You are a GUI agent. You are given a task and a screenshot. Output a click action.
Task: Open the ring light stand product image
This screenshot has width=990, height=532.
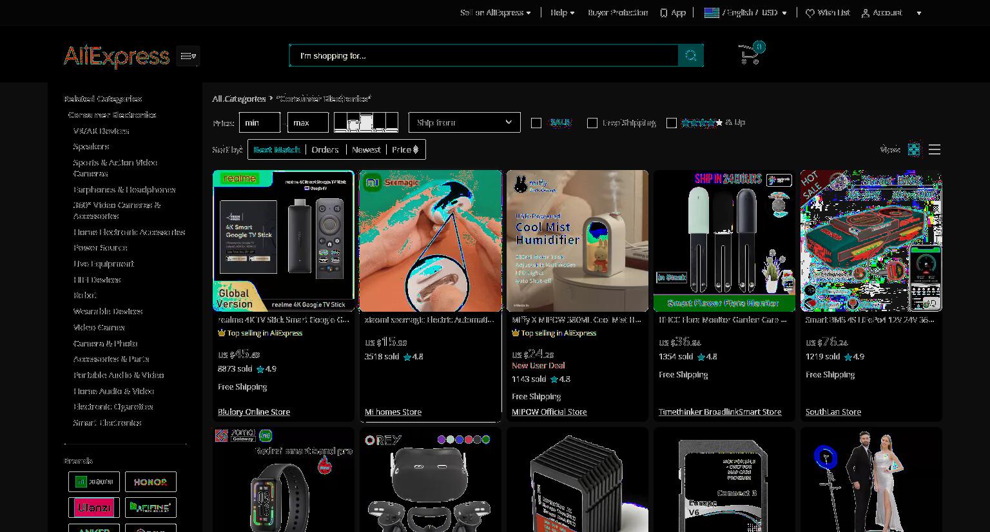click(x=871, y=480)
